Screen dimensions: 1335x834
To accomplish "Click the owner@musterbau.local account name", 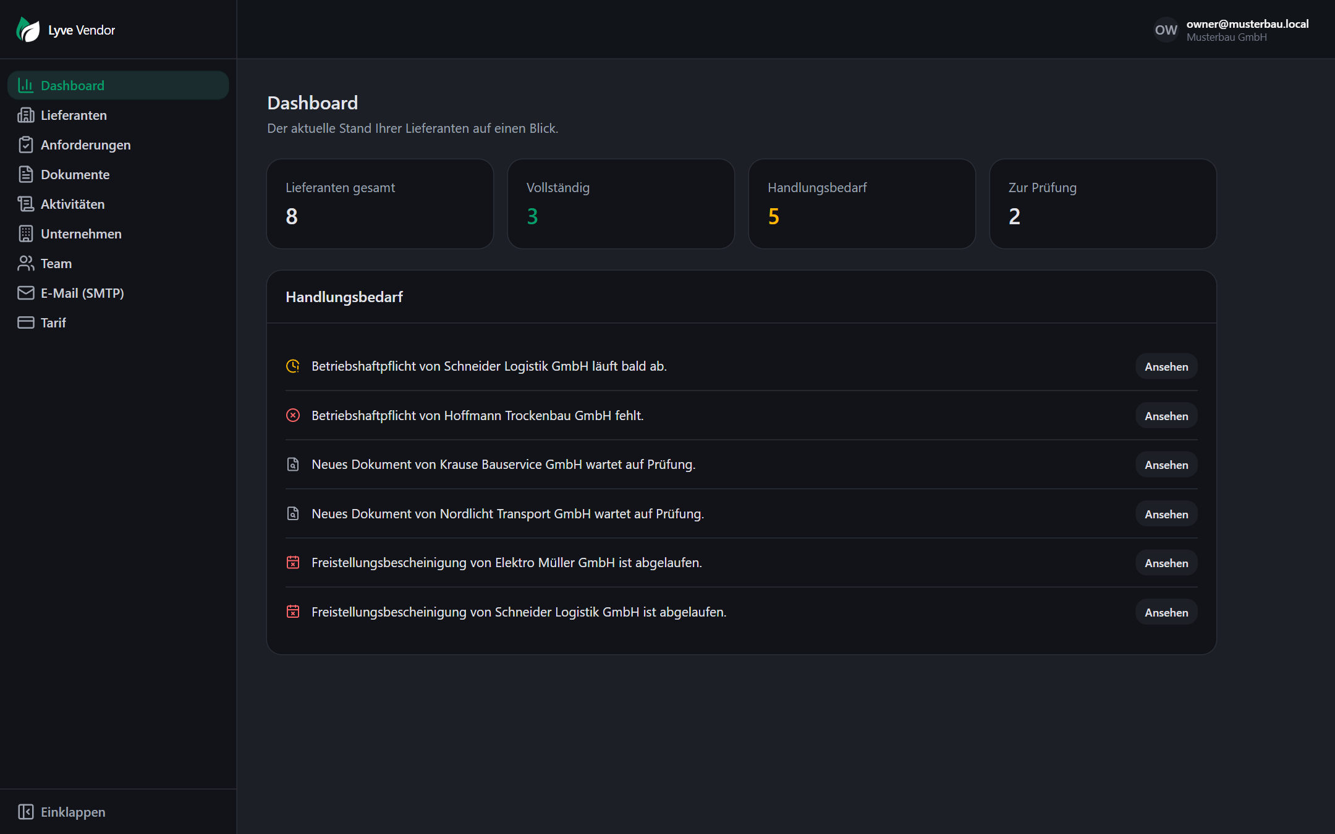I will click(1247, 23).
